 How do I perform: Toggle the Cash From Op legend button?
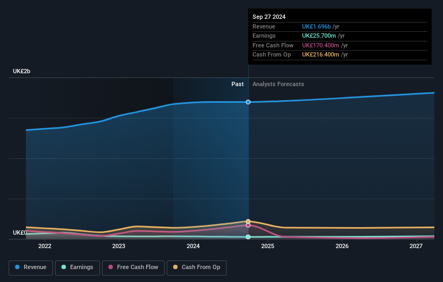(196, 267)
